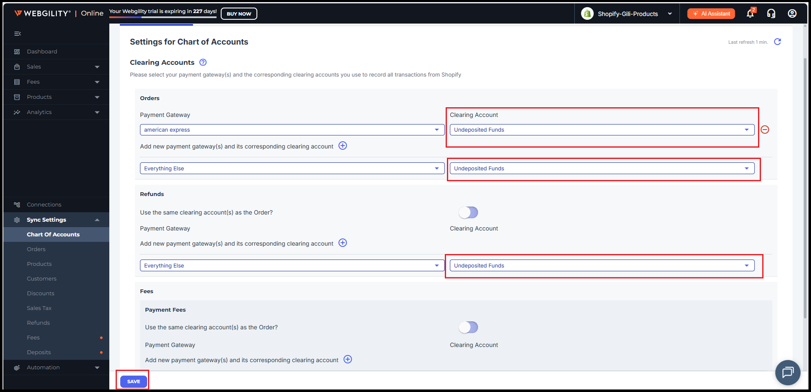Open Refunds Everything Else clearing account dropdown
The width and height of the screenshot is (811, 392).
pos(602,266)
